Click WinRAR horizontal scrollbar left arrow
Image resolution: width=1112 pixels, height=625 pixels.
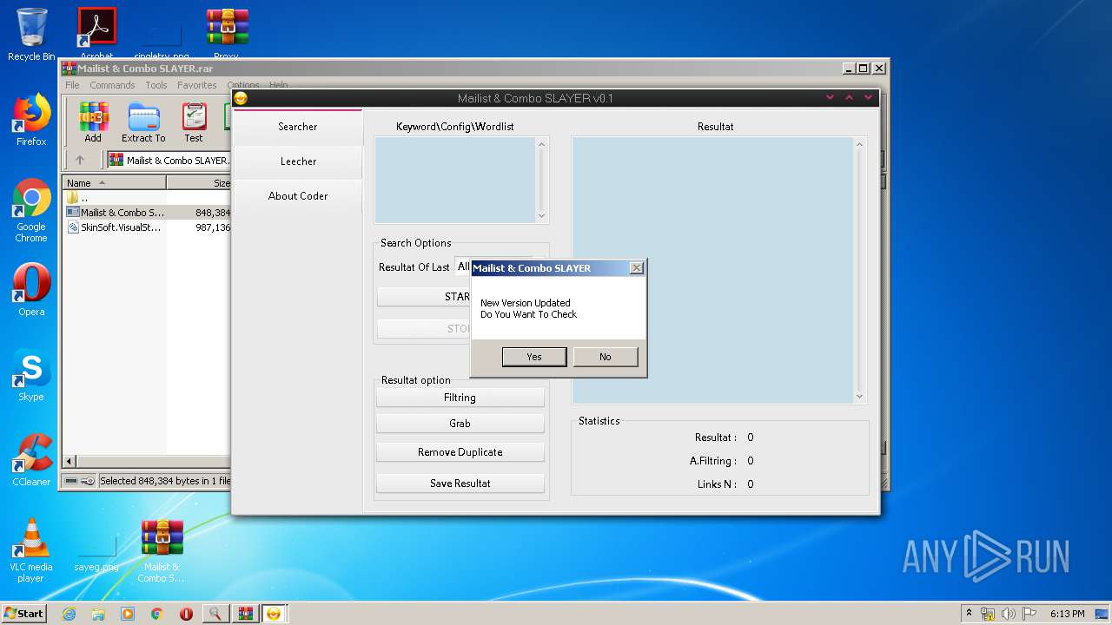click(x=70, y=462)
